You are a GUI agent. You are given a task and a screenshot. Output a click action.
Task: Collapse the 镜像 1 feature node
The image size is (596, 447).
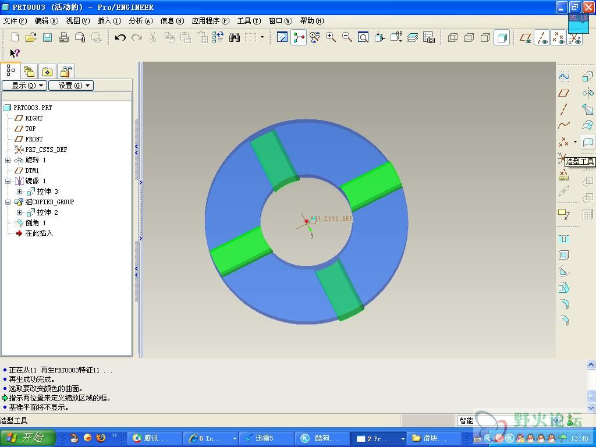8,181
